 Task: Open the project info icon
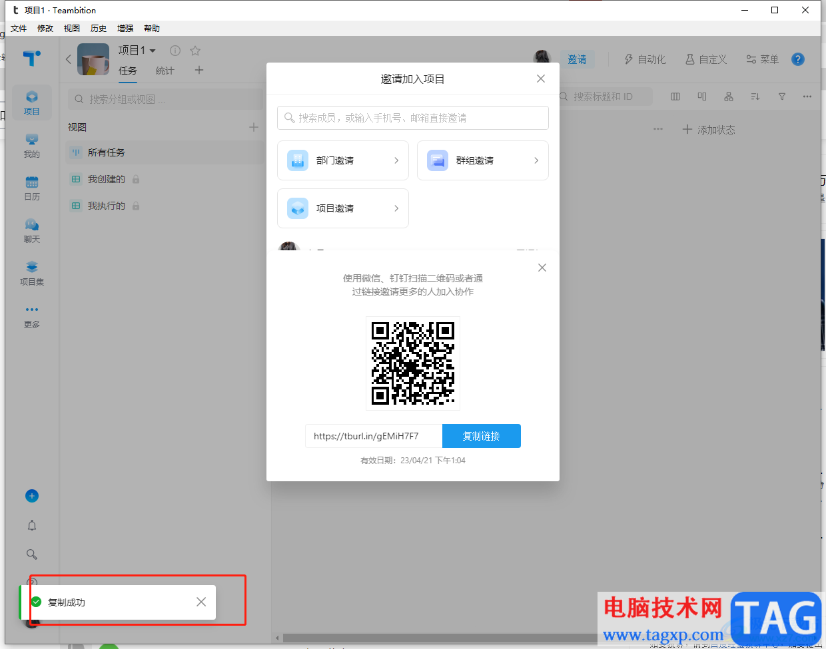coord(175,51)
